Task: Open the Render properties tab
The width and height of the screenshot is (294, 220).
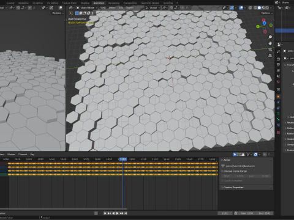Action: [278, 59]
